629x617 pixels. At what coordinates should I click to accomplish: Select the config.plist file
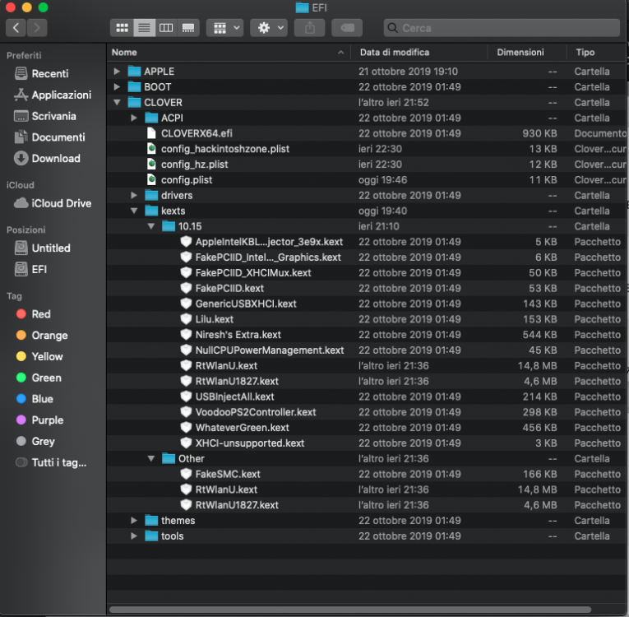tap(366, 180)
